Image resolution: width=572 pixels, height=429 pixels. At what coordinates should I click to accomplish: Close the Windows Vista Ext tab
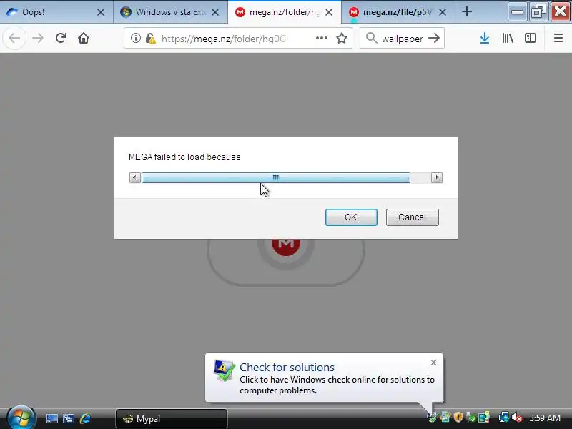215,12
